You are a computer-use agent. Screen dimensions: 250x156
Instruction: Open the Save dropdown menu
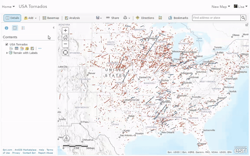point(99,18)
